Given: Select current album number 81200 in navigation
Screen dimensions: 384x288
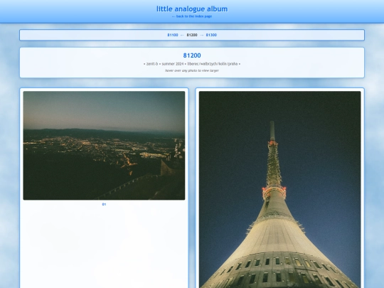Looking at the screenshot, I should click(192, 35).
